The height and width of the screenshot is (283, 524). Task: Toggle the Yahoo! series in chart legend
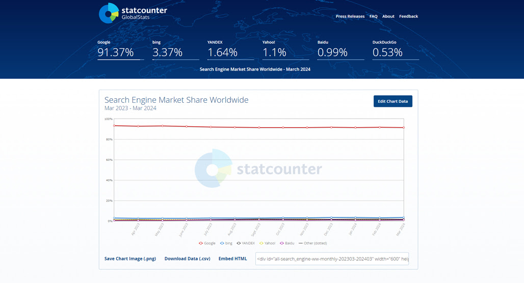click(x=267, y=243)
